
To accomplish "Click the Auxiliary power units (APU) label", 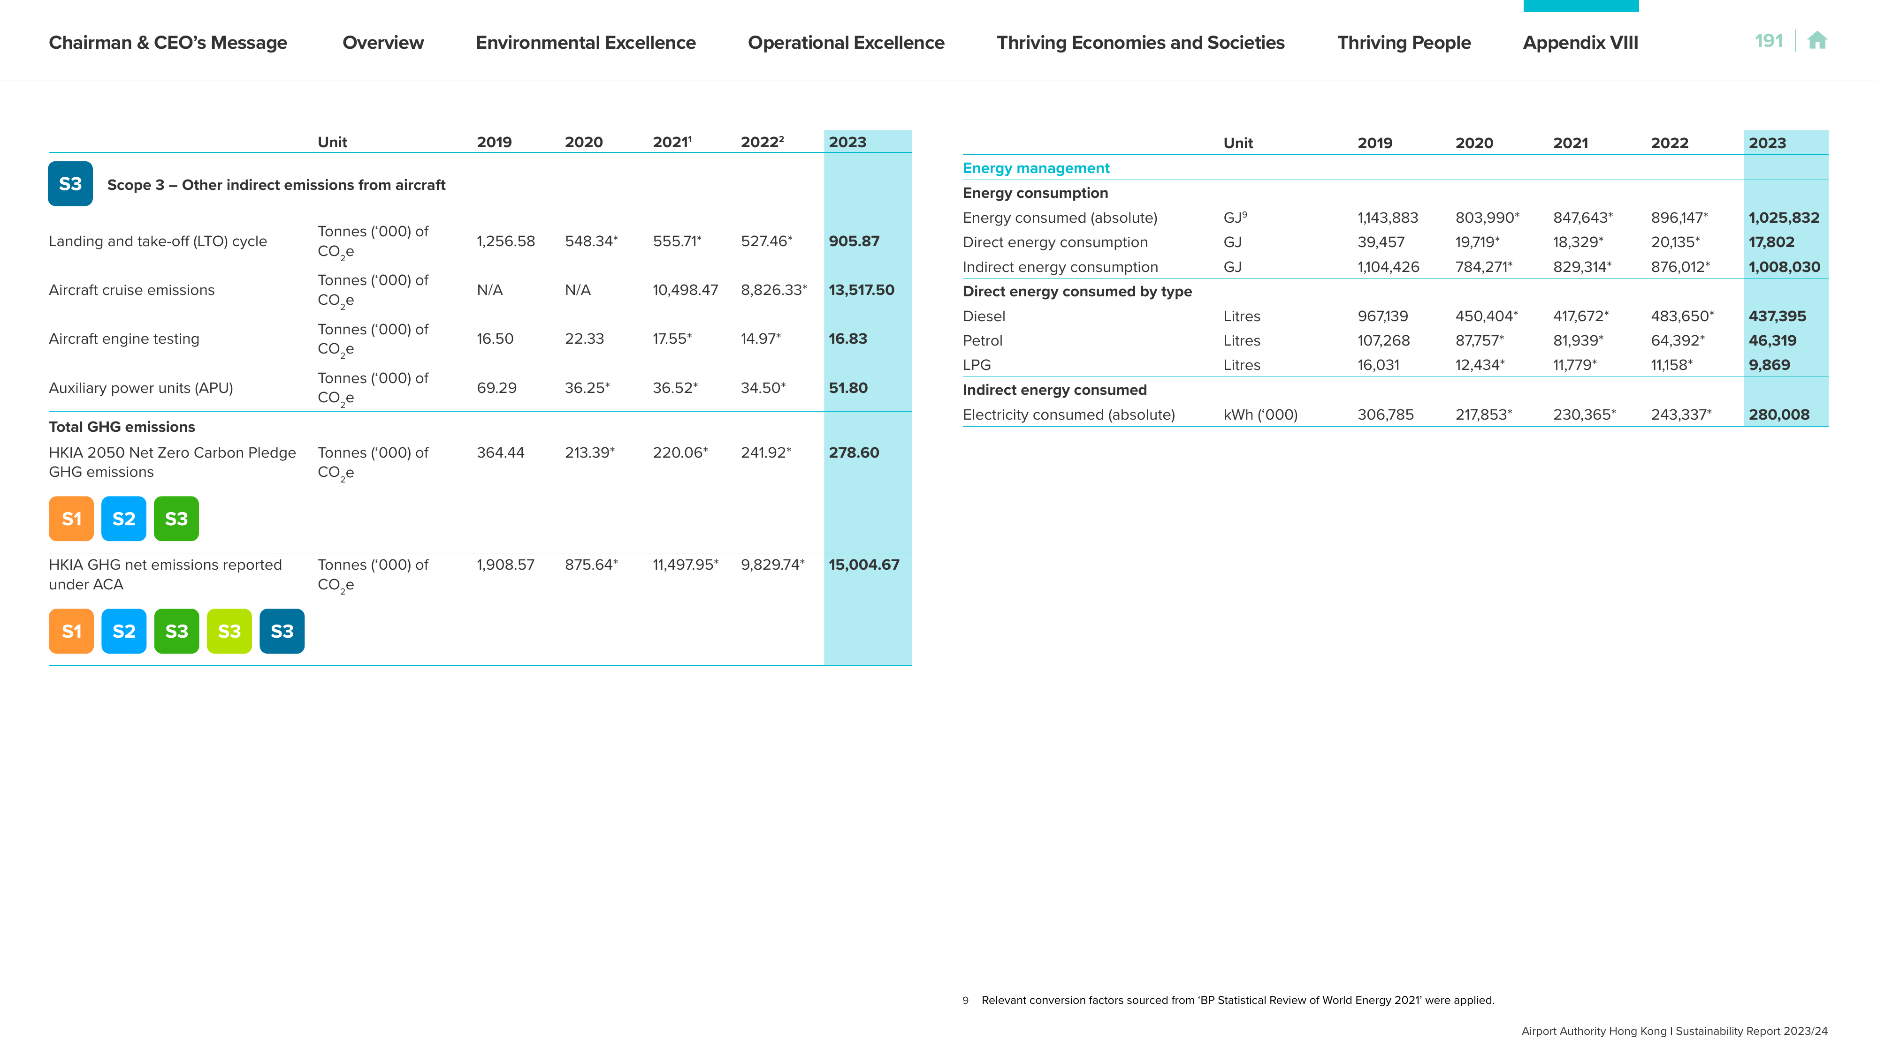I will point(141,388).
